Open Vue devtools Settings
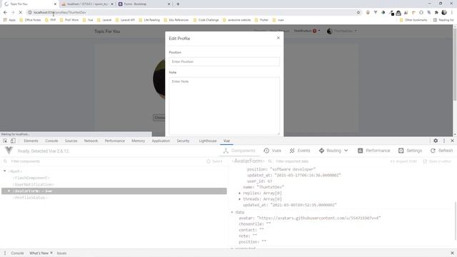 [410, 151]
